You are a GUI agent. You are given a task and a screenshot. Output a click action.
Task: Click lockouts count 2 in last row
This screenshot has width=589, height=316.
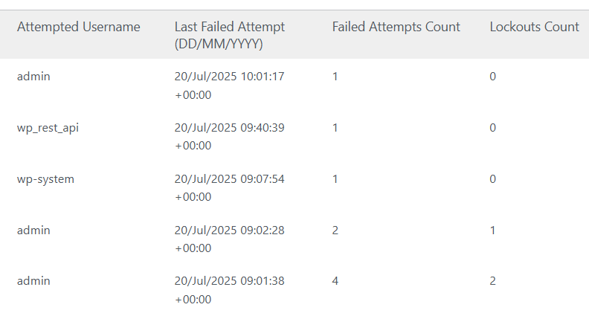492,280
